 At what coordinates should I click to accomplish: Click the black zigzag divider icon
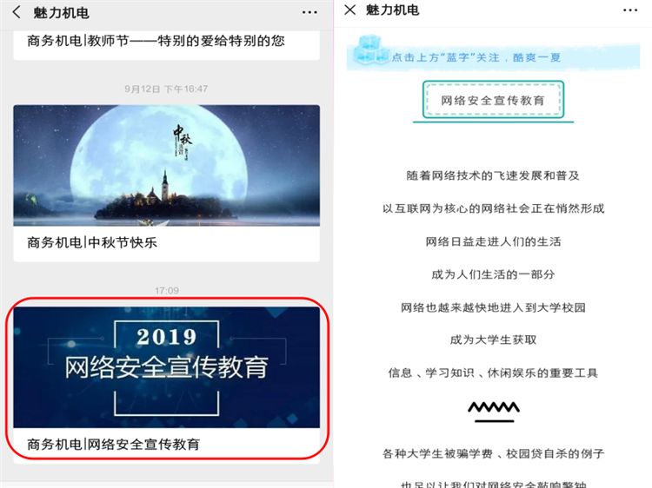pos(494,412)
